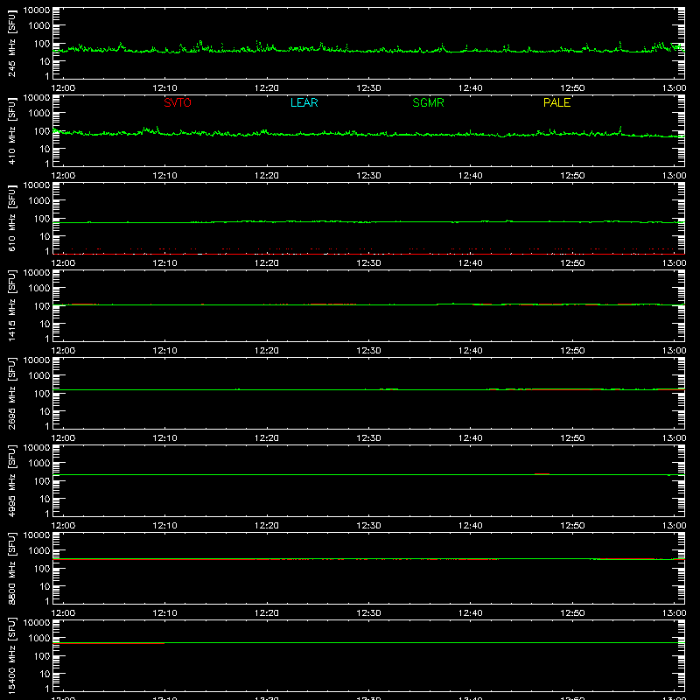Click the 1000 label on 410 MHz axis
Image resolution: width=700 pixels, height=700 pixels.
39,114
